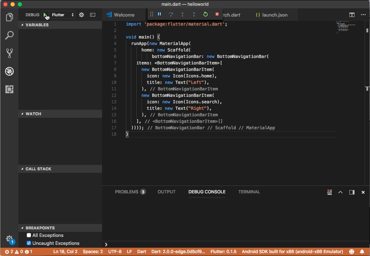Change indentation via Spaces: 2

tap(93, 252)
